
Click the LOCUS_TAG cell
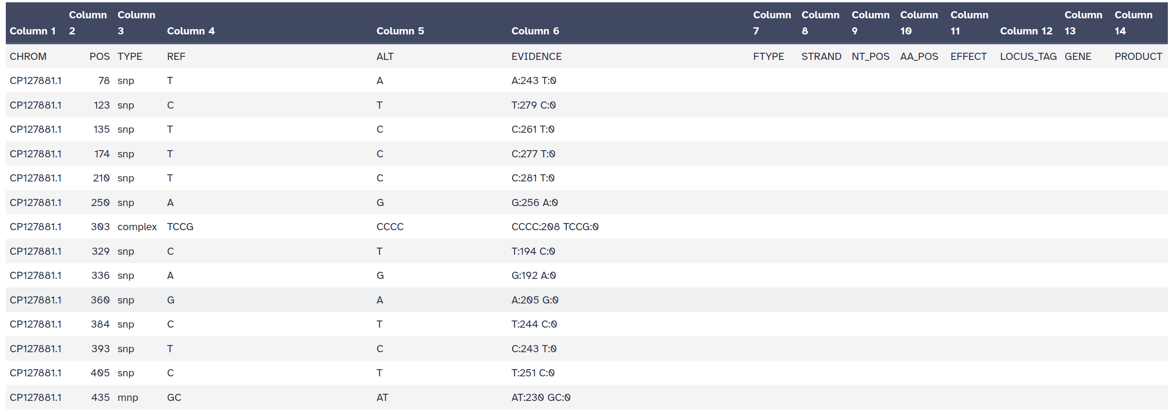pos(1028,57)
